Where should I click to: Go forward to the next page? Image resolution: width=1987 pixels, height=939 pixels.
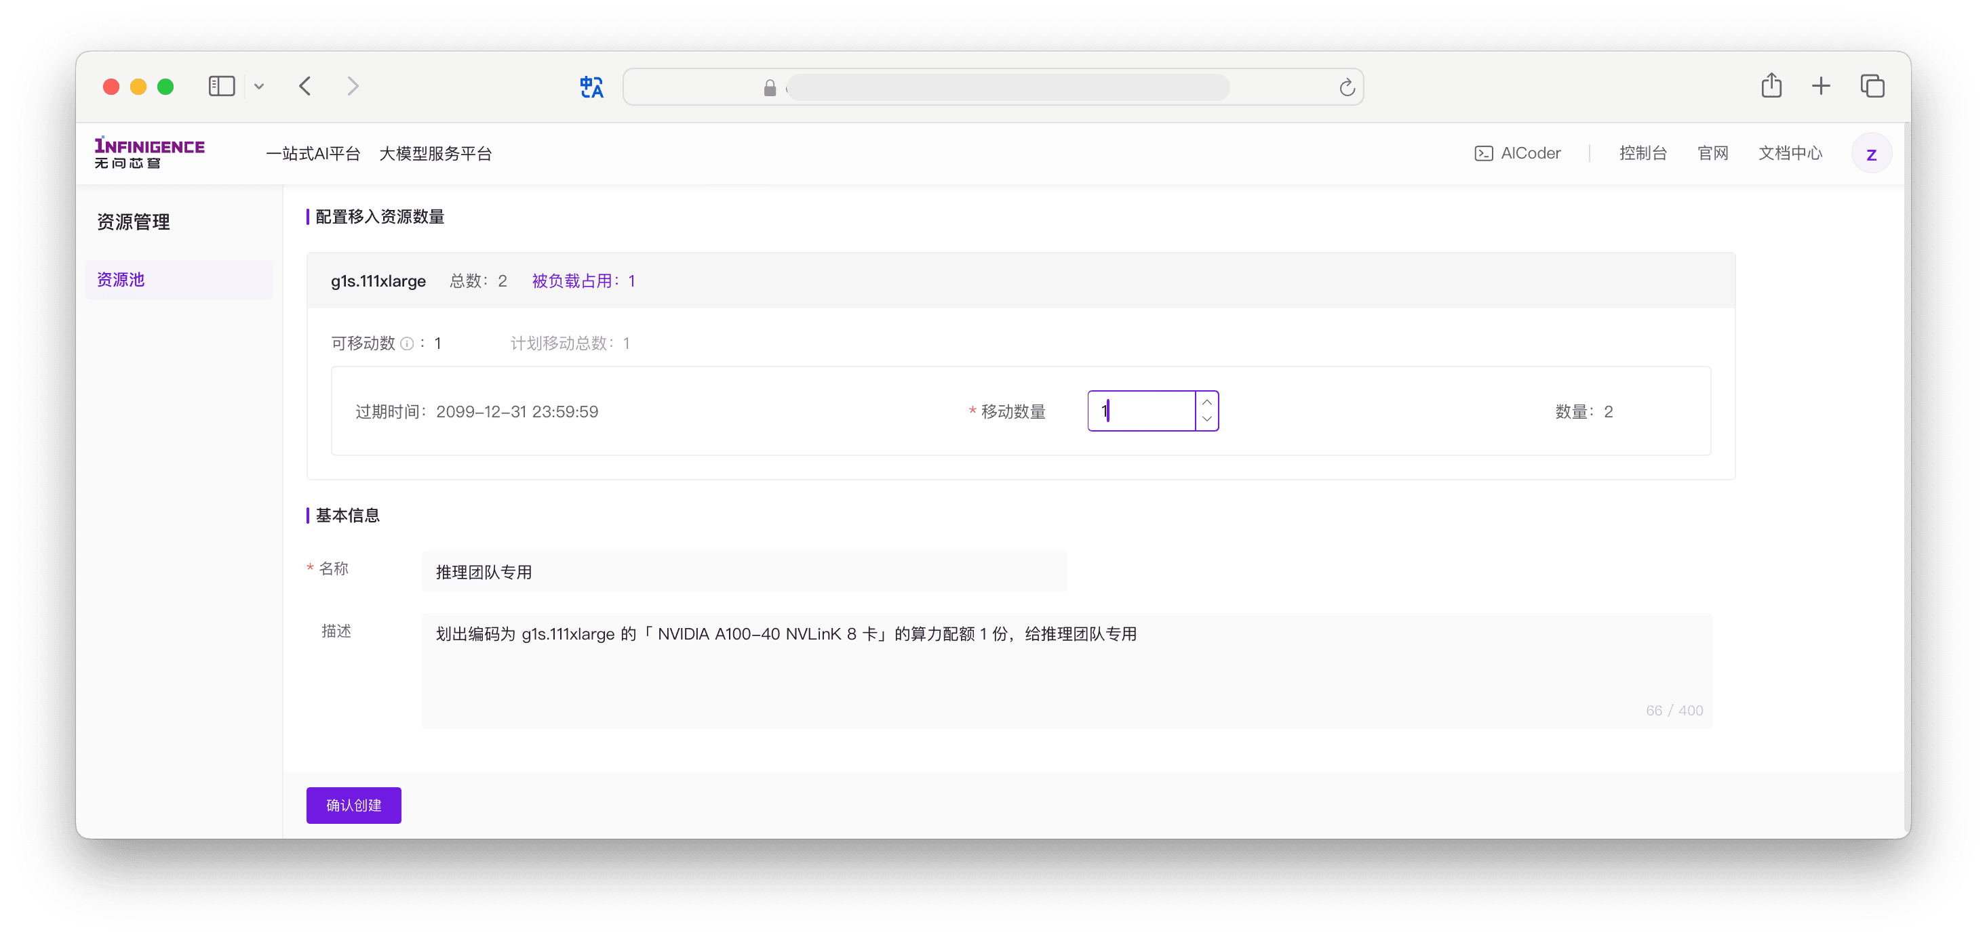tap(353, 86)
